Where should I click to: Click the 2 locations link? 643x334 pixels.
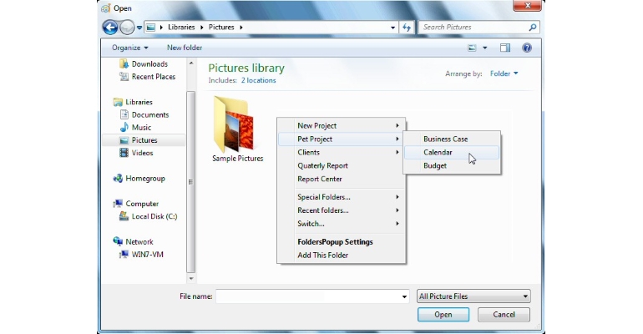[x=258, y=80]
